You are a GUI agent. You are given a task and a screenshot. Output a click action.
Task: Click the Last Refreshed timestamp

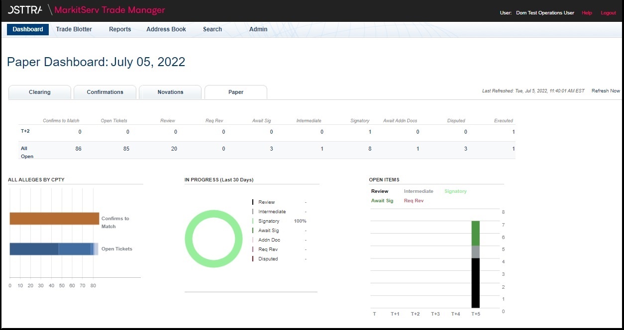(x=533, y=91)
